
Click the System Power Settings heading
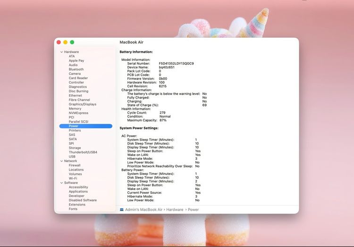pyautogui.click(x=139, y=128)
